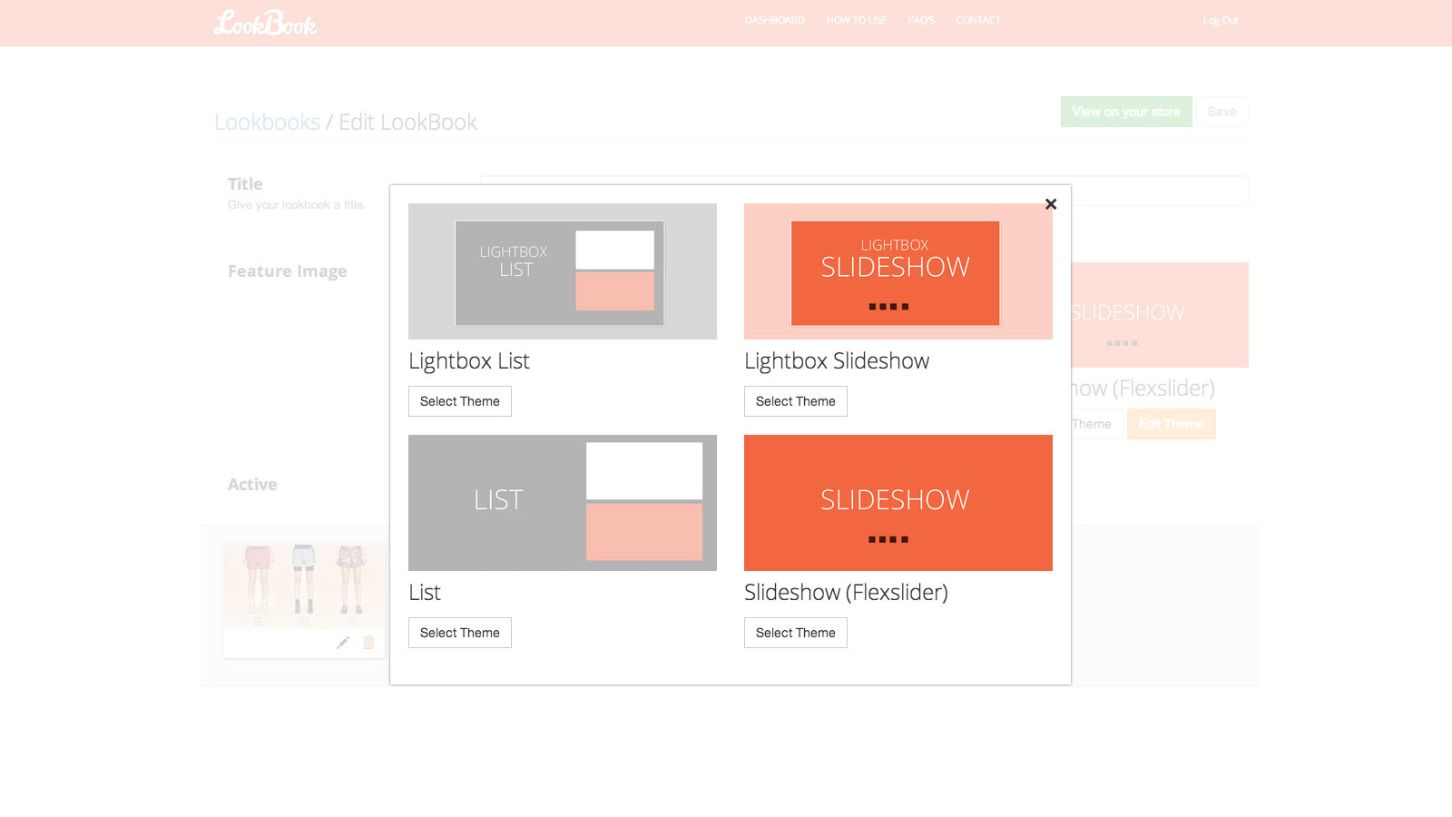Viewport: 1452px width, 817px height.
Task: Click the Save button
Action: (1222, 112)
